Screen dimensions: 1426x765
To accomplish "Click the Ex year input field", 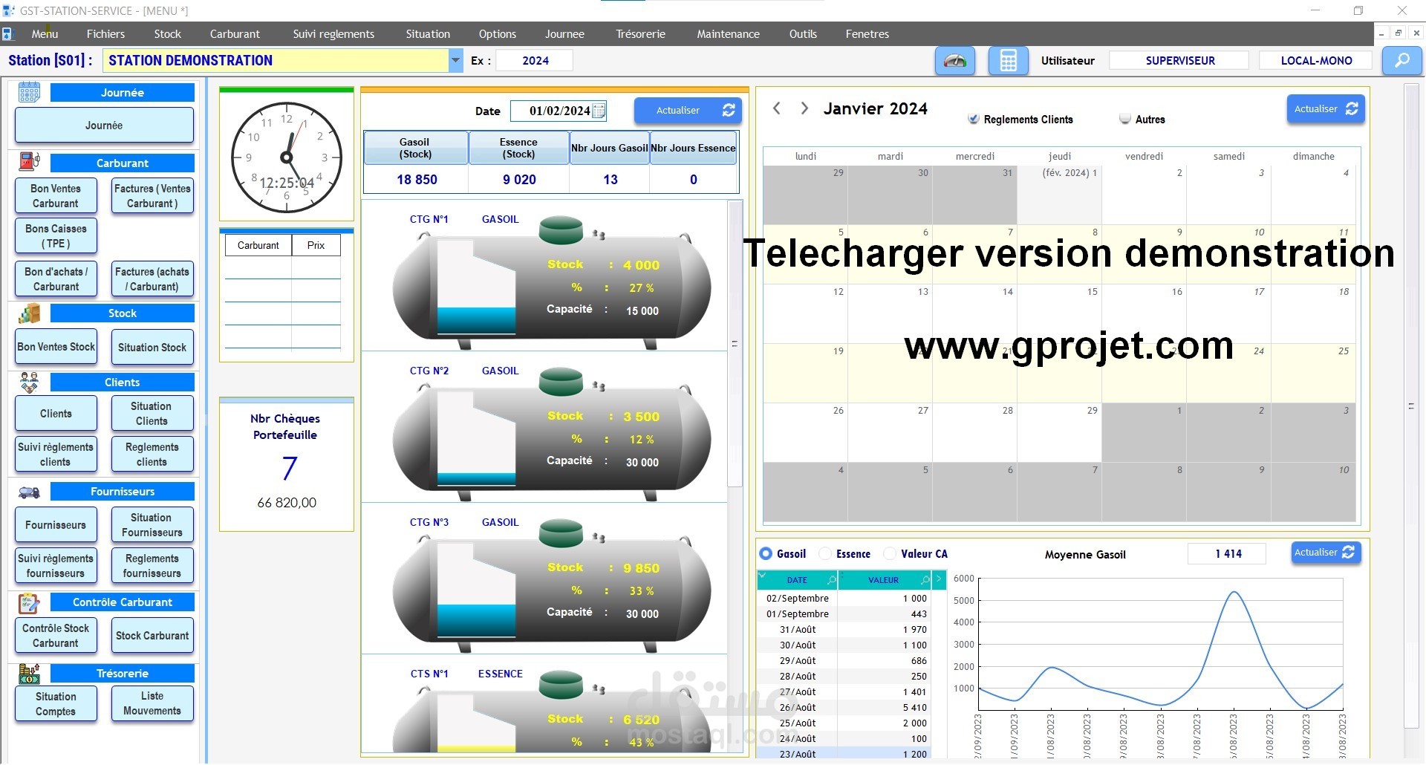I will (535, 61).
